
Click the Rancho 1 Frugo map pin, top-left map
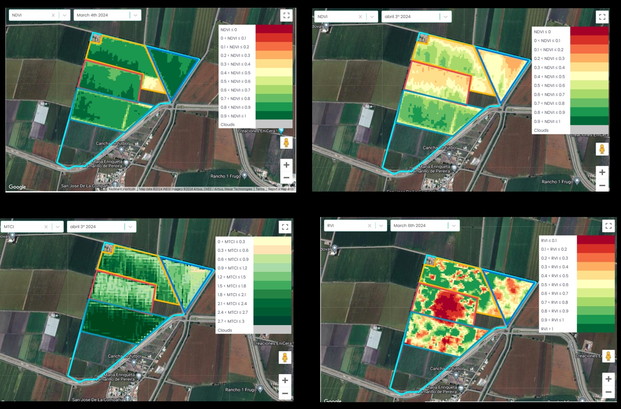pyautogui.click(x=244, y=175)
